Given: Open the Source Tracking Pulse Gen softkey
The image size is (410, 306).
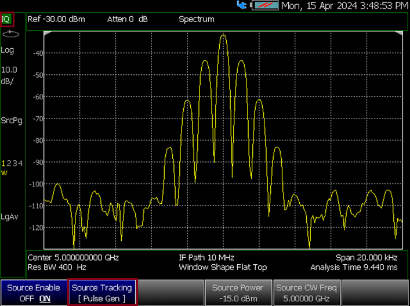Looking at the screenshot, I should coord(102,293).
